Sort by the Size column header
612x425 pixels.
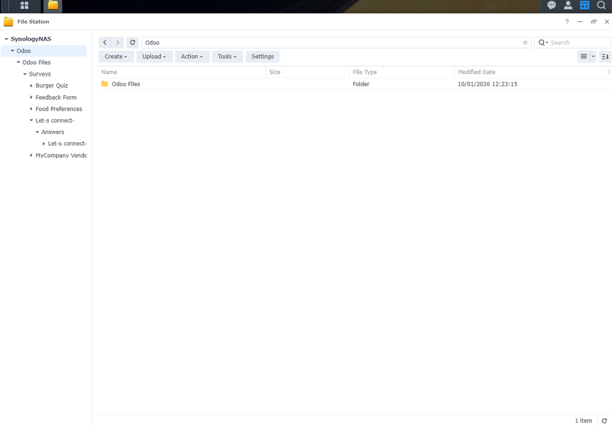click(x=308, y=72)
